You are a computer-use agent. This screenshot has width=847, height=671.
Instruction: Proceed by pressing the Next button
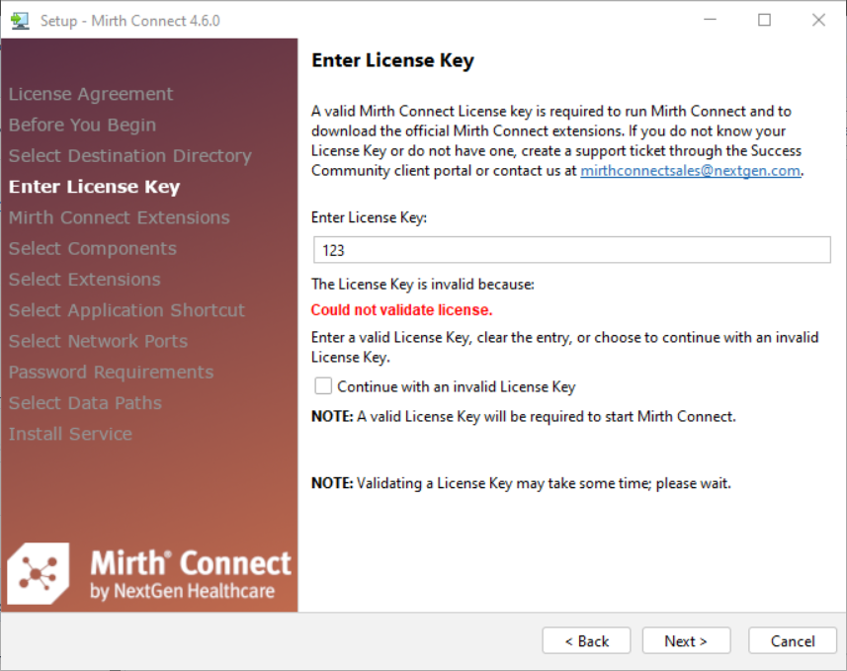click(686, 641)
